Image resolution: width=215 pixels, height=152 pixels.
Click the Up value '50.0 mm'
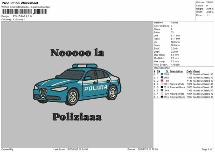[x=176, y=42]
